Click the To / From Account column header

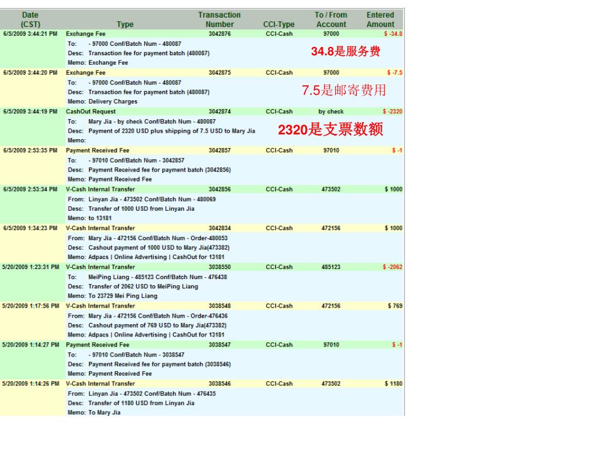pos(331,19)
